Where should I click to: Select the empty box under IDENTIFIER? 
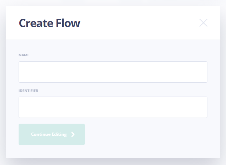[x=113, y=107]
